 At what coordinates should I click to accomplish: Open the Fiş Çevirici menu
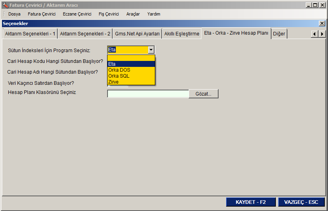tap(109, 14)
